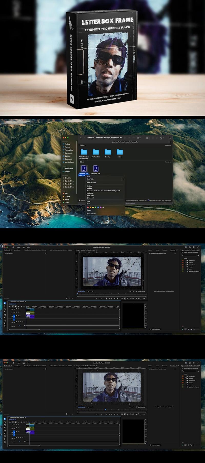Filter by the Red tag in Finder sidebar

(65, 193)
